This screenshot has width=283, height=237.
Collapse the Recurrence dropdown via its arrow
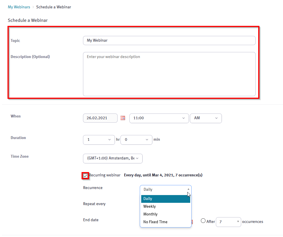pos(188,189)
